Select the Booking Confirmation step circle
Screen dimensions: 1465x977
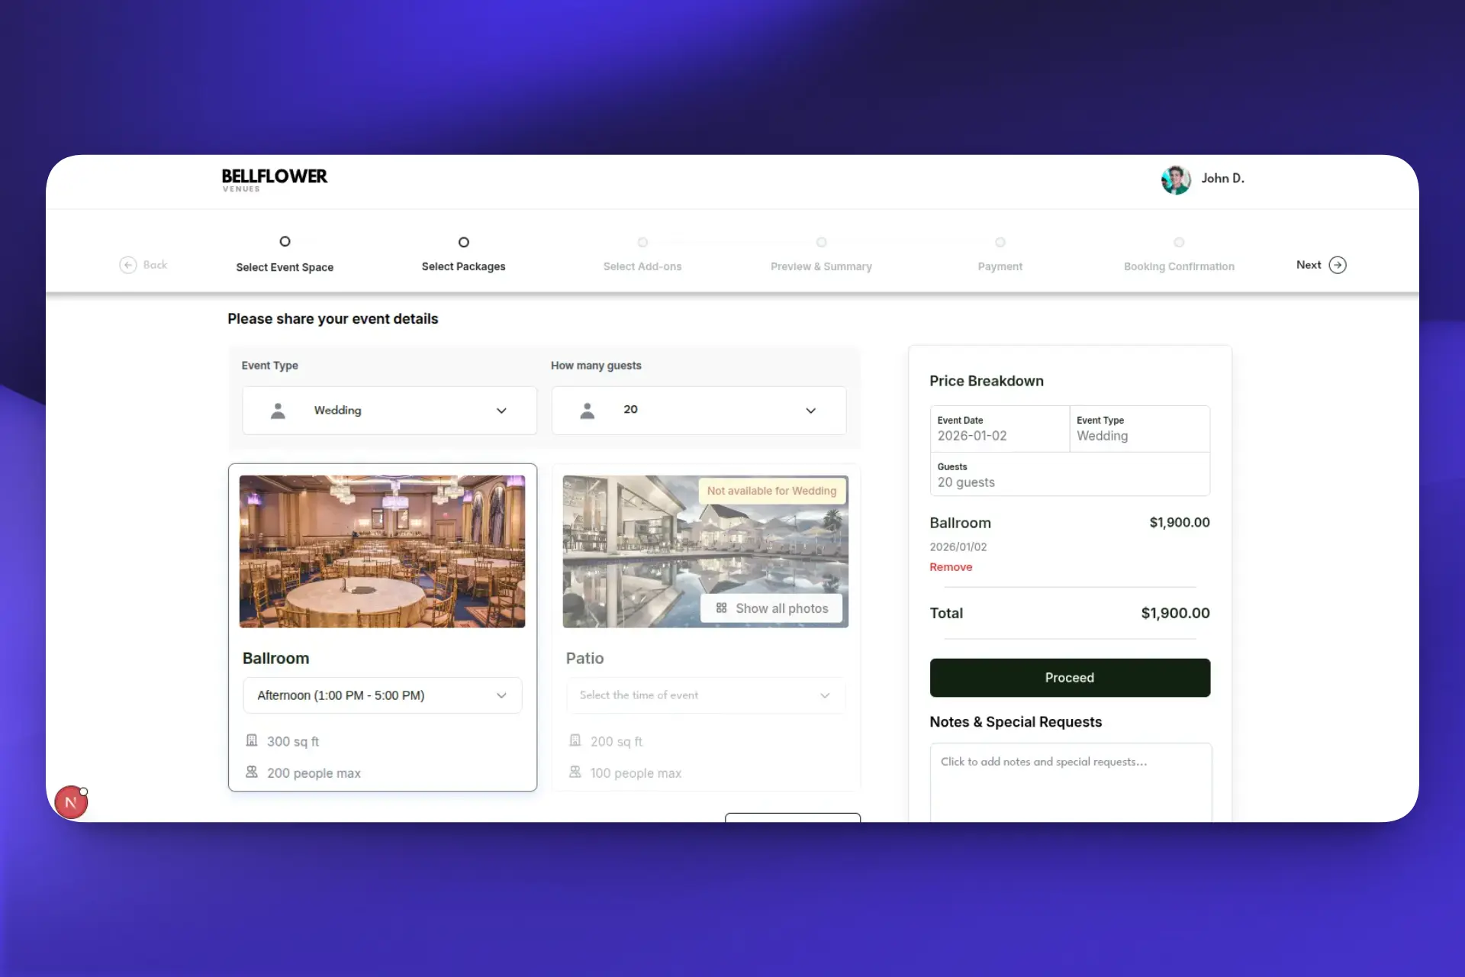coord(1179,242)
